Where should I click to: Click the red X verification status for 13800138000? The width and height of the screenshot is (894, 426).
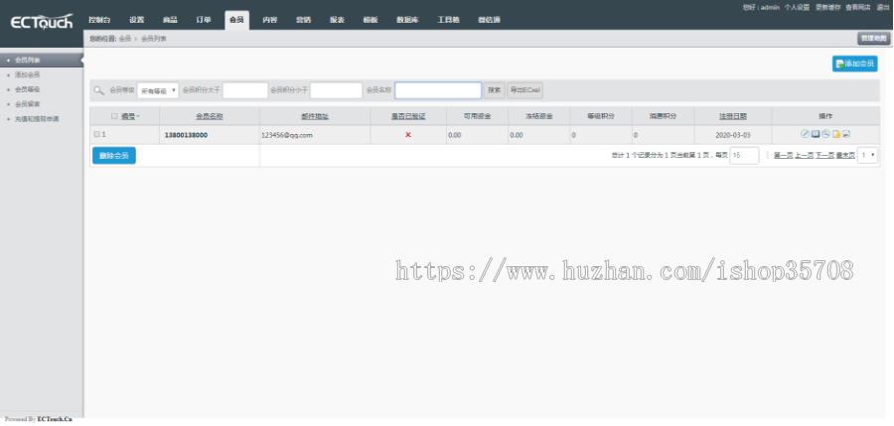point(408,135)
